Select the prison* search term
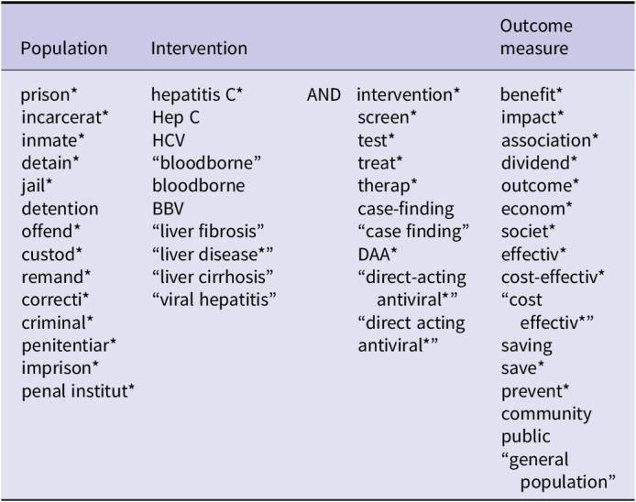Viewport: 636px width, 502px height. coord(49,94)
